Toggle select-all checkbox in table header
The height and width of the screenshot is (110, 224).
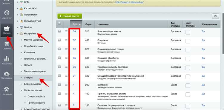(59, 23)
